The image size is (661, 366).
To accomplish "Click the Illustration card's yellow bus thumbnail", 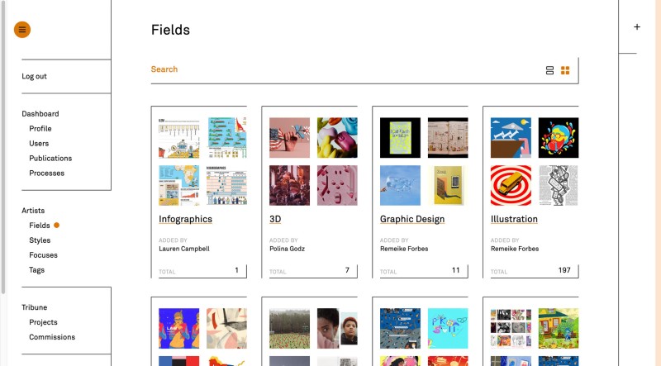I will pos(511,185).
